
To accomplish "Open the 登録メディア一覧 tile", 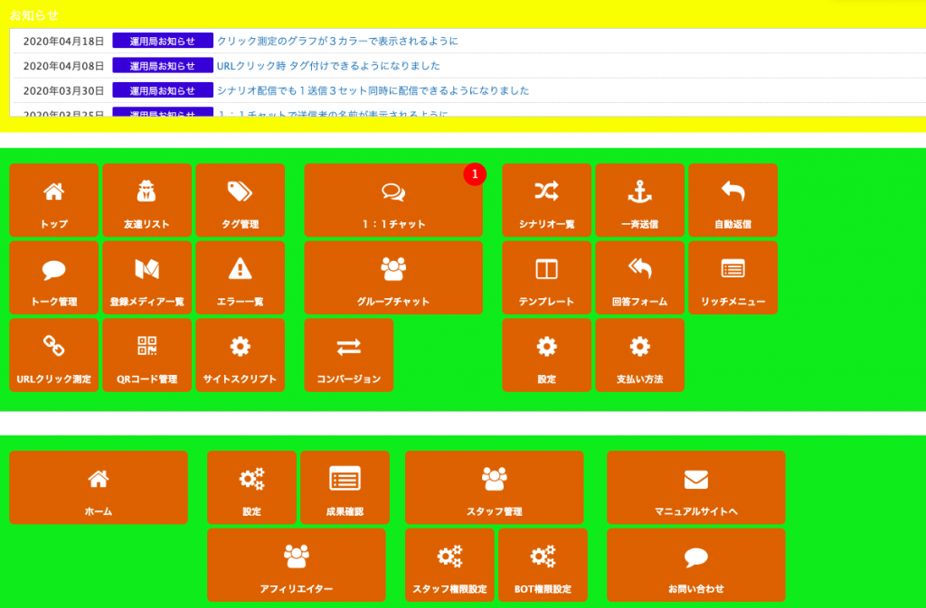I will pos(147,277).
